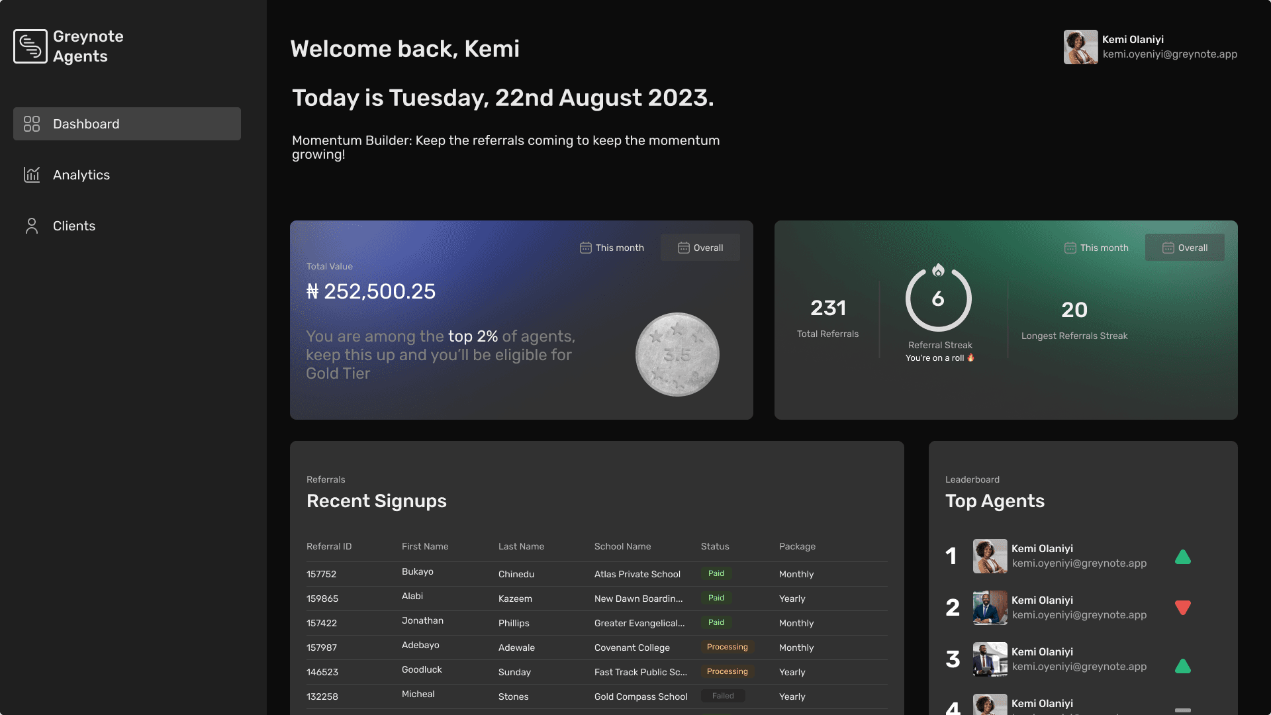The width and height of the screenshot is (1271, 715).
Task: Click the Greynote Agents logo icon
Action: point(30,46)
